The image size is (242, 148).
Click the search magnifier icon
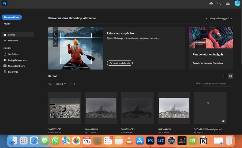pos(219,3)
